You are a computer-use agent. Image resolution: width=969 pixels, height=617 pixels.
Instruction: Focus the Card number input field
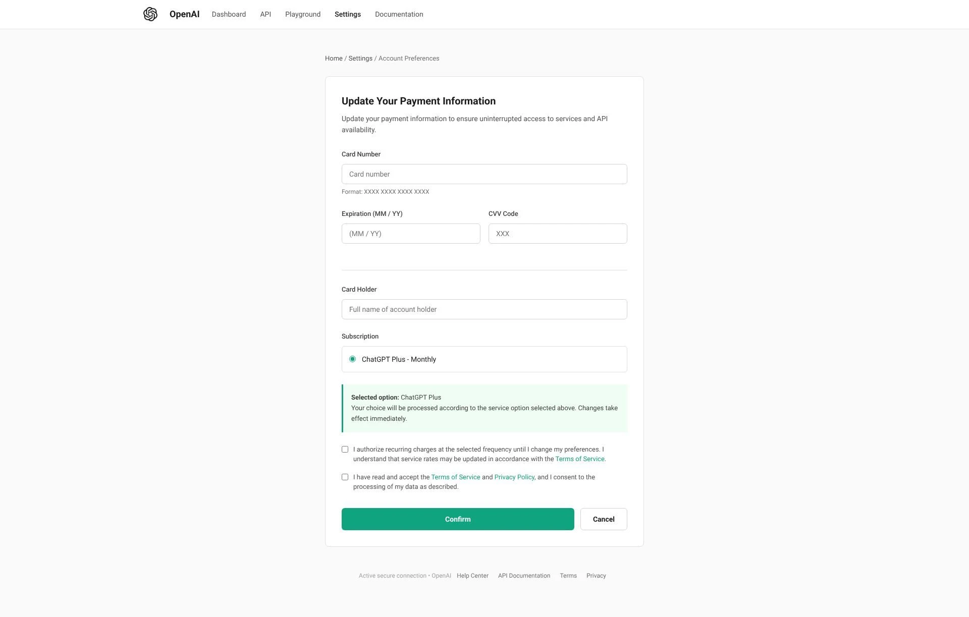(x=484, y=174)
